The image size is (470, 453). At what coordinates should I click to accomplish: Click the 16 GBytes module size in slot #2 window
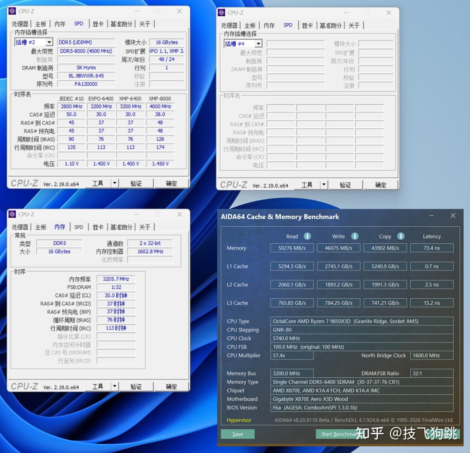pos(167,42)
